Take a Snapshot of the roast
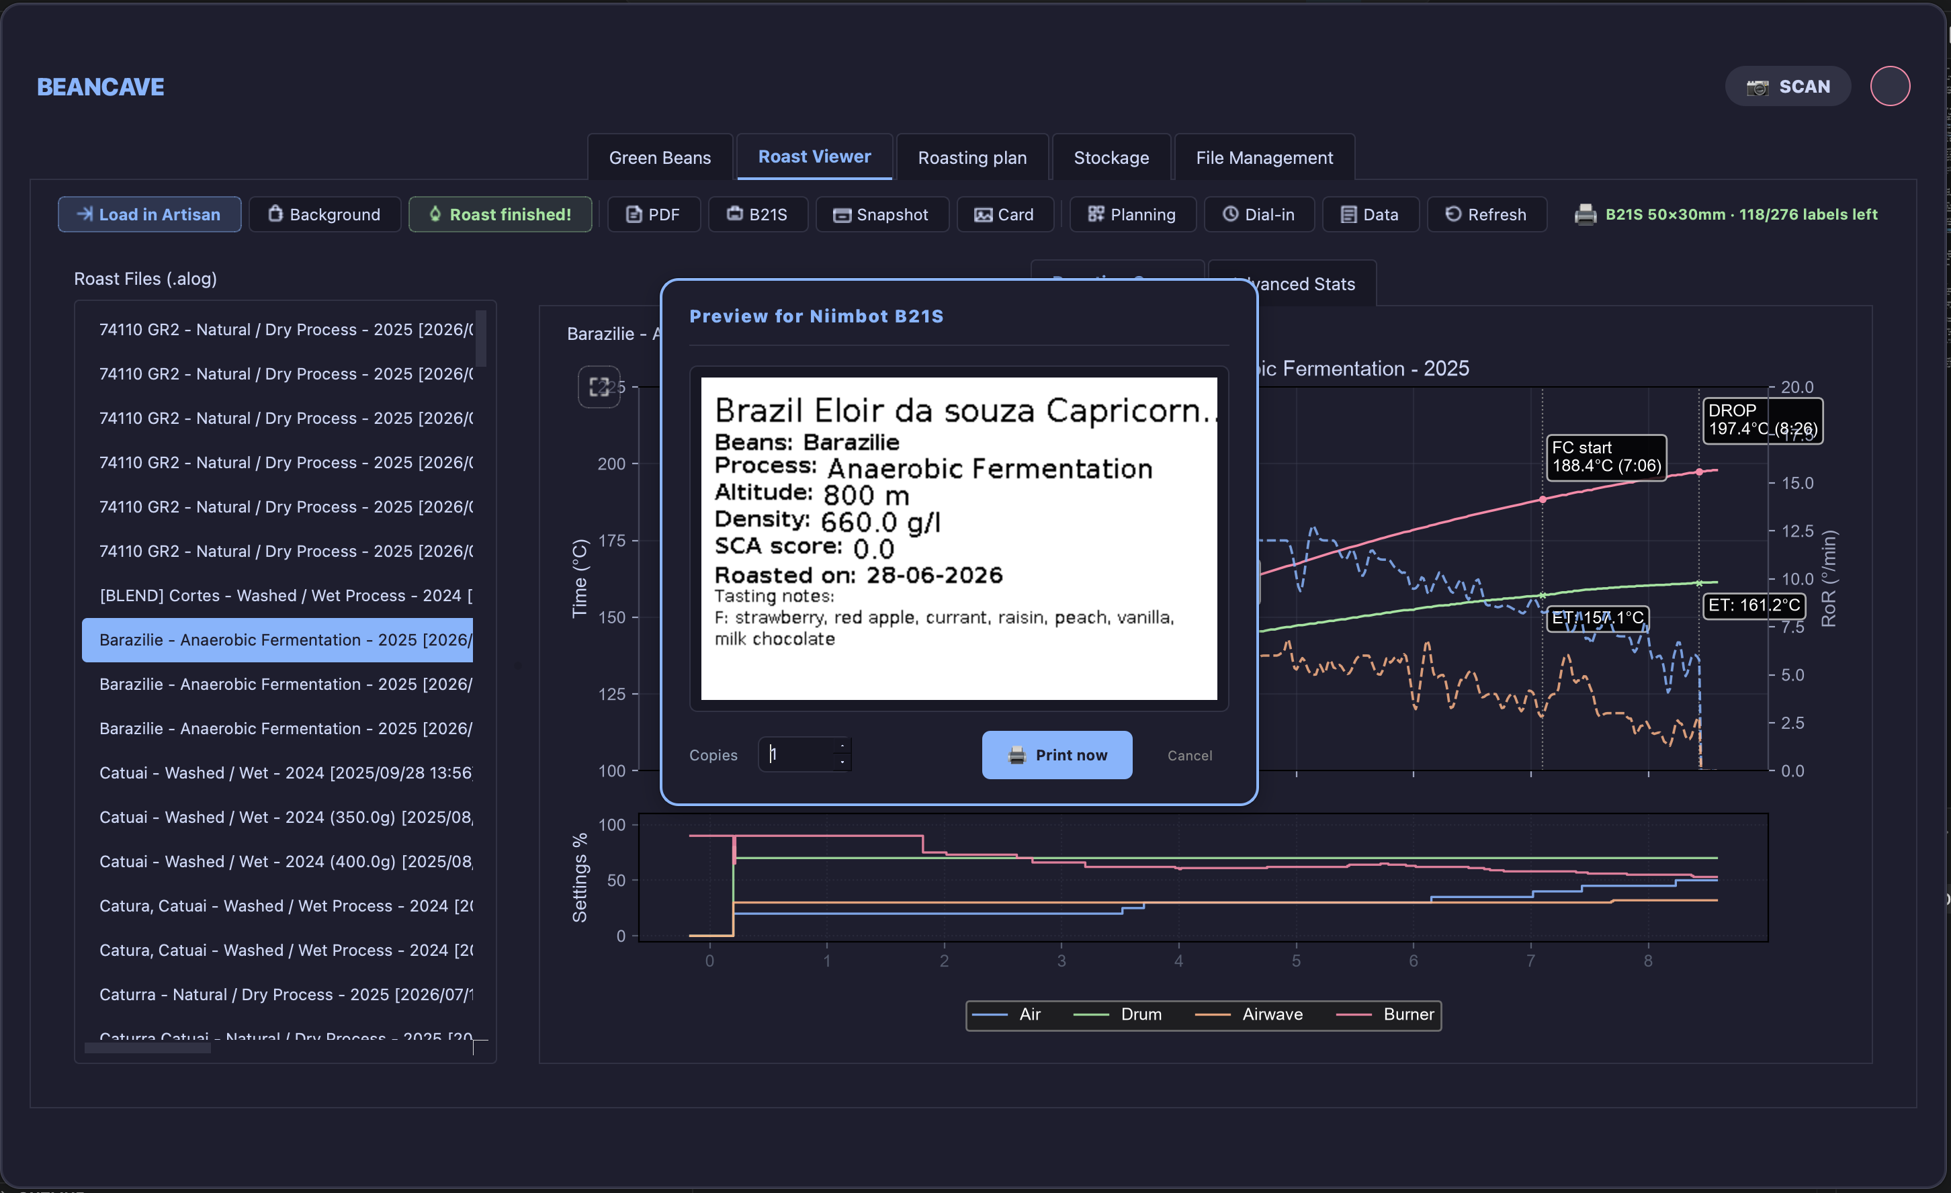The height and width of the screenshot is (1193, 1951). tap(881, 214)
